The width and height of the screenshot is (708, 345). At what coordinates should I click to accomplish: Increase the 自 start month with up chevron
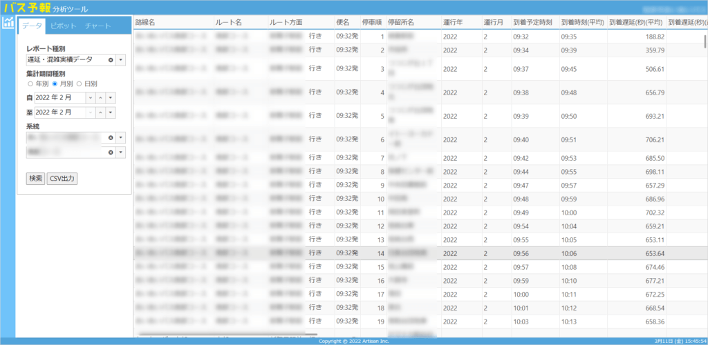coord(100,97)
